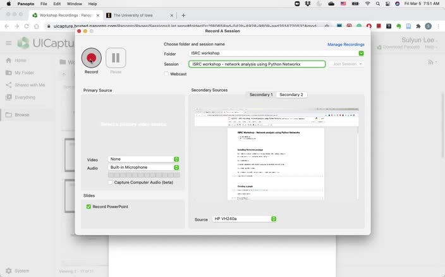This screenshot has width=445, height=277.
Task: Click the red Record button
Action: 91,58
